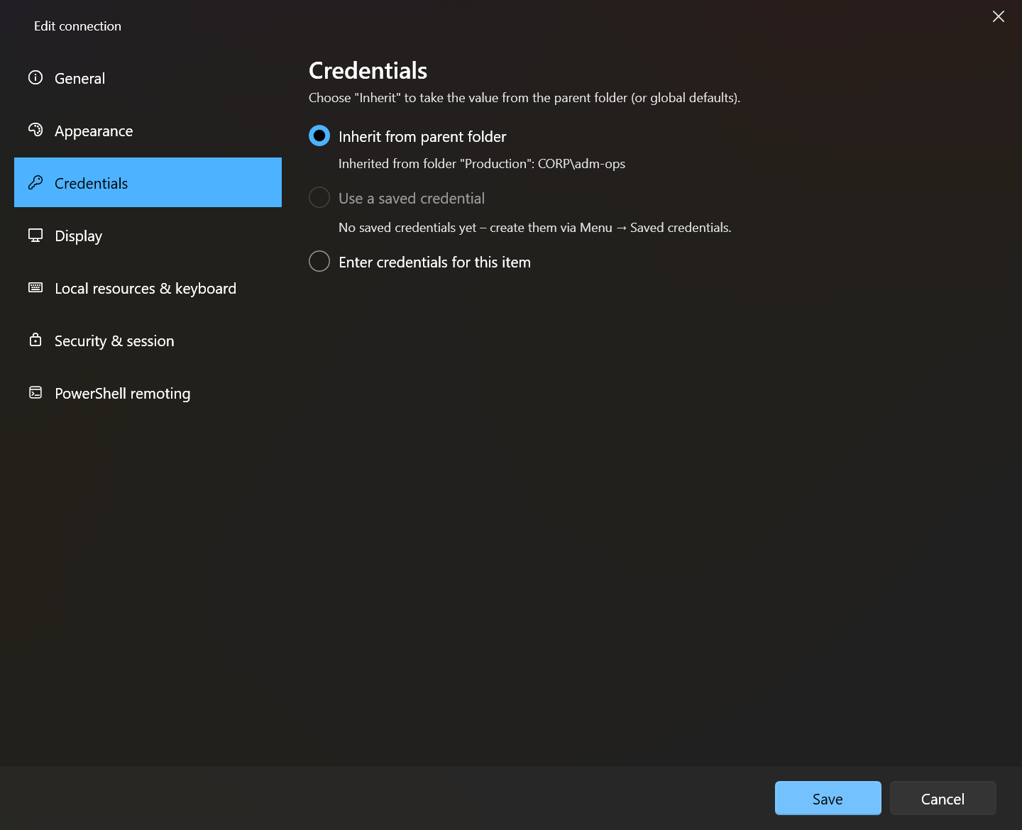Screen dimensions: 1022x830
Task: Open the General settings label
Action: 79,79
